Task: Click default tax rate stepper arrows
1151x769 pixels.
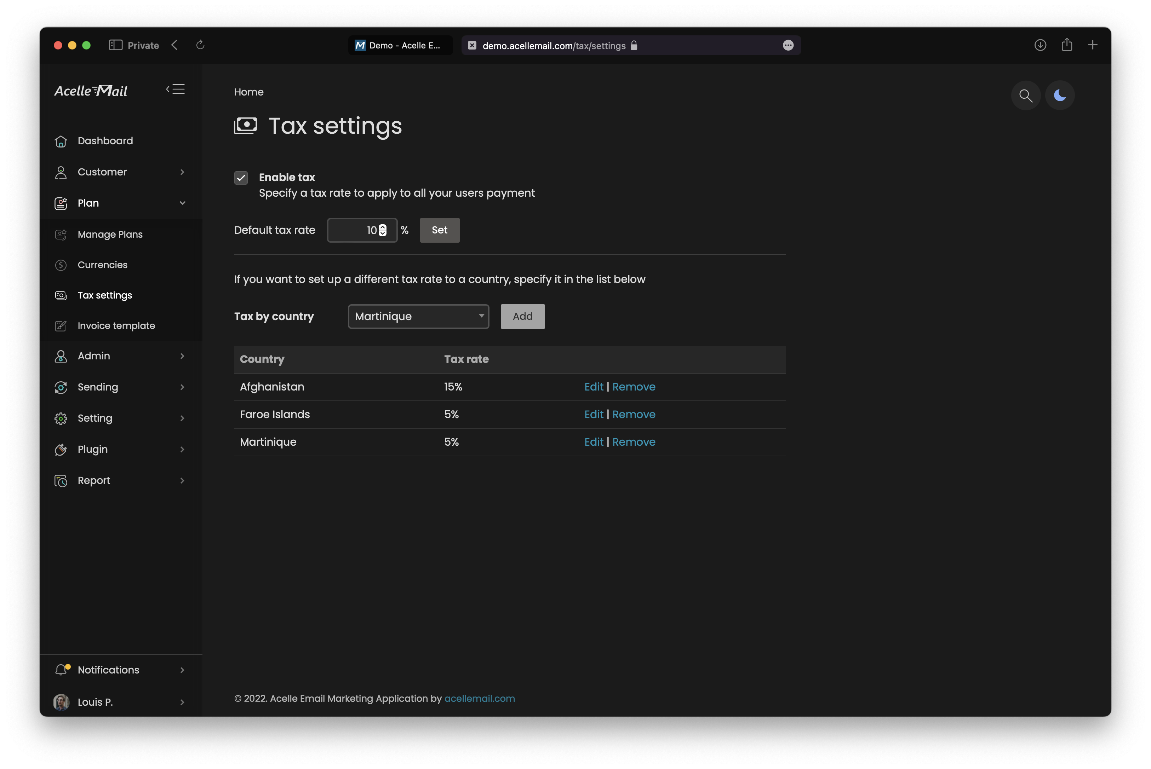Action: click(x=383, y=230)
